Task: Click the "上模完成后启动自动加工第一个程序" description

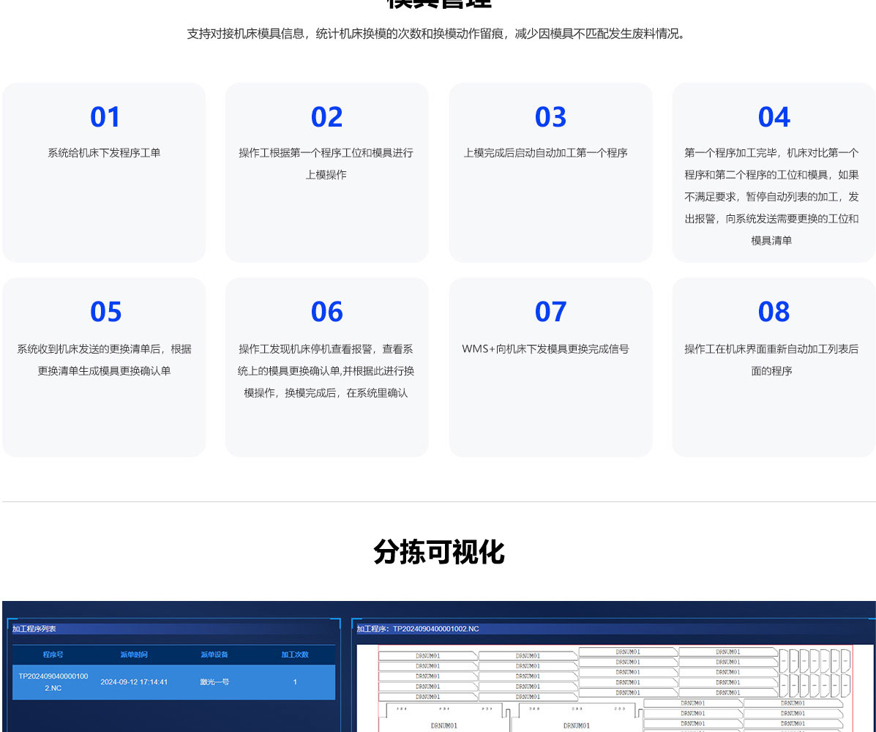Action: 545,153
